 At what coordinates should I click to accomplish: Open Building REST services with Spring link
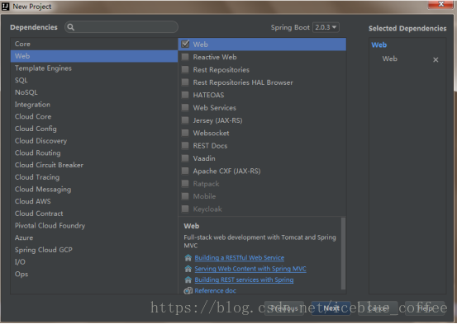click(244, 279)
